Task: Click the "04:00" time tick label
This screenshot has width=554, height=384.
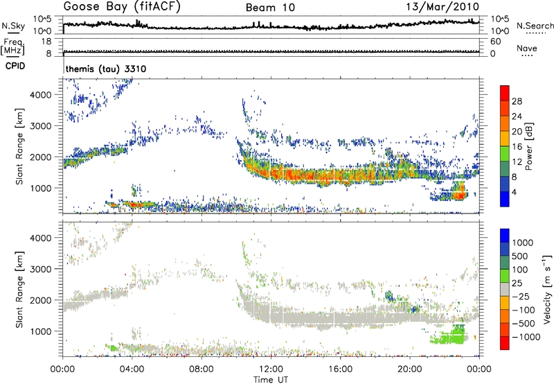Action: point(132,369)
